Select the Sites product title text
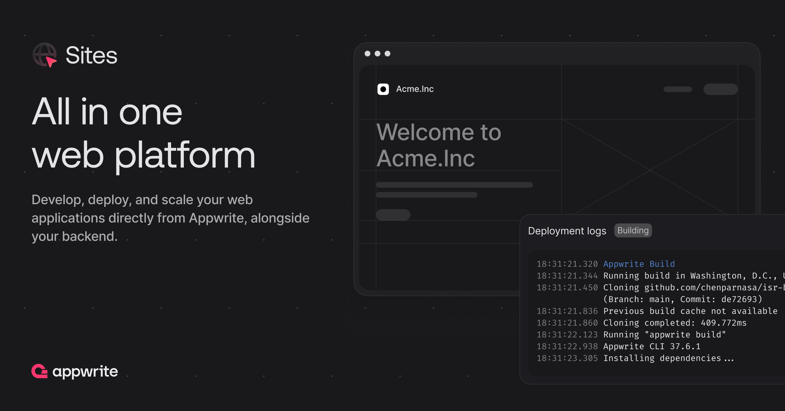Image resolution: width=785 pixels, height=411 pixels. [91, 55]
